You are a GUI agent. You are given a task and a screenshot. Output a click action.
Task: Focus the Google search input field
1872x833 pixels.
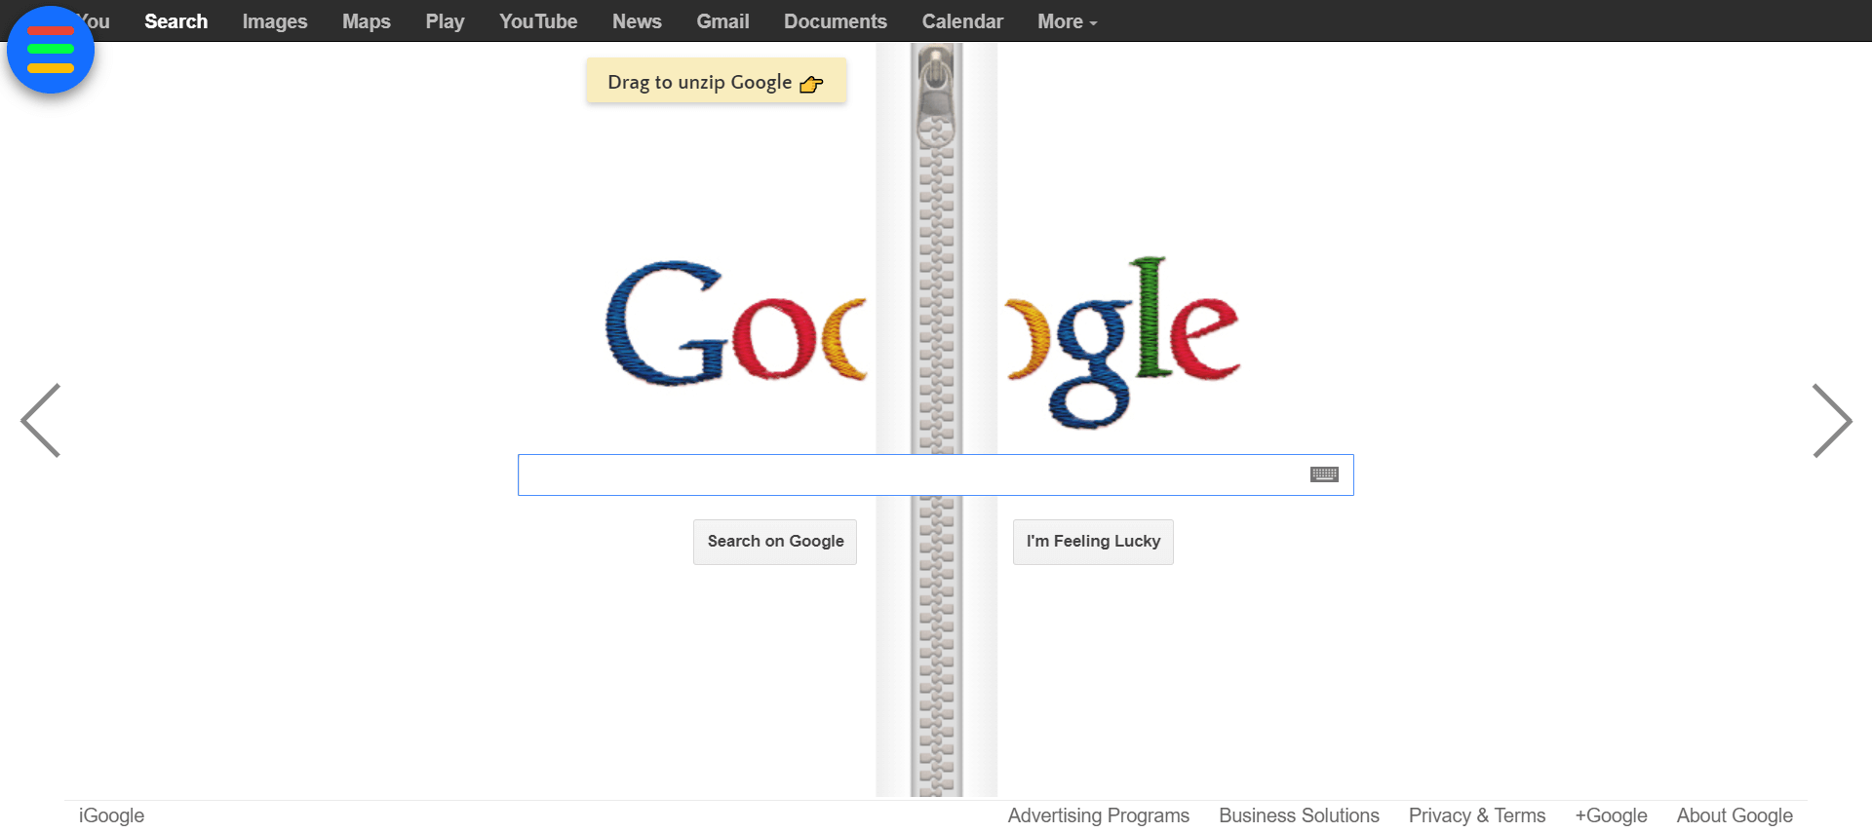[936, 474]
